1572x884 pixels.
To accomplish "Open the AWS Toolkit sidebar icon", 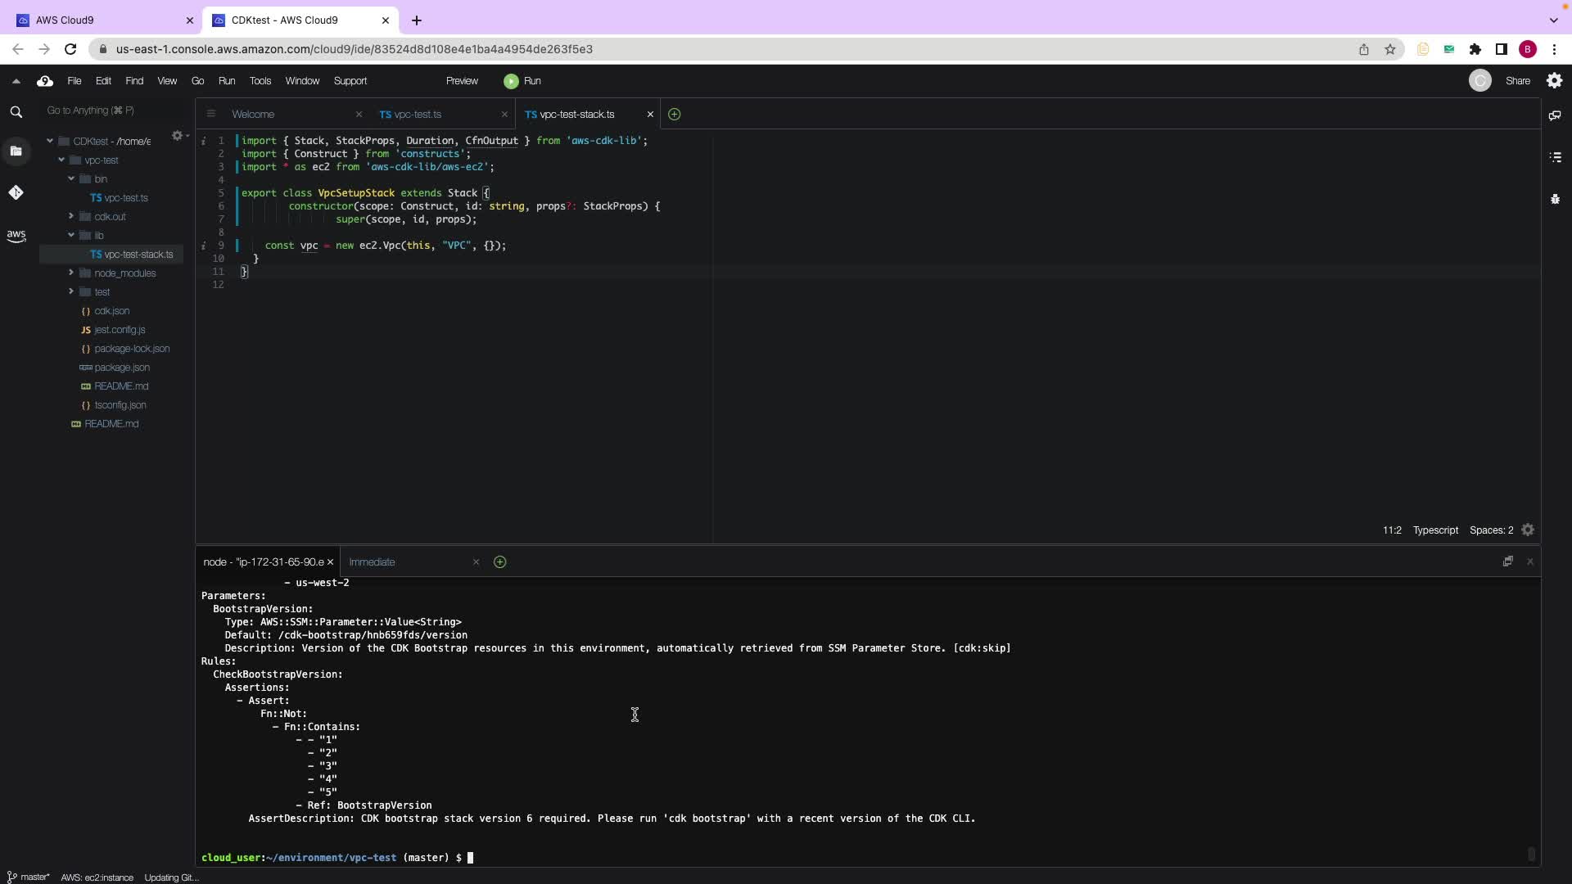I will 16,236.
